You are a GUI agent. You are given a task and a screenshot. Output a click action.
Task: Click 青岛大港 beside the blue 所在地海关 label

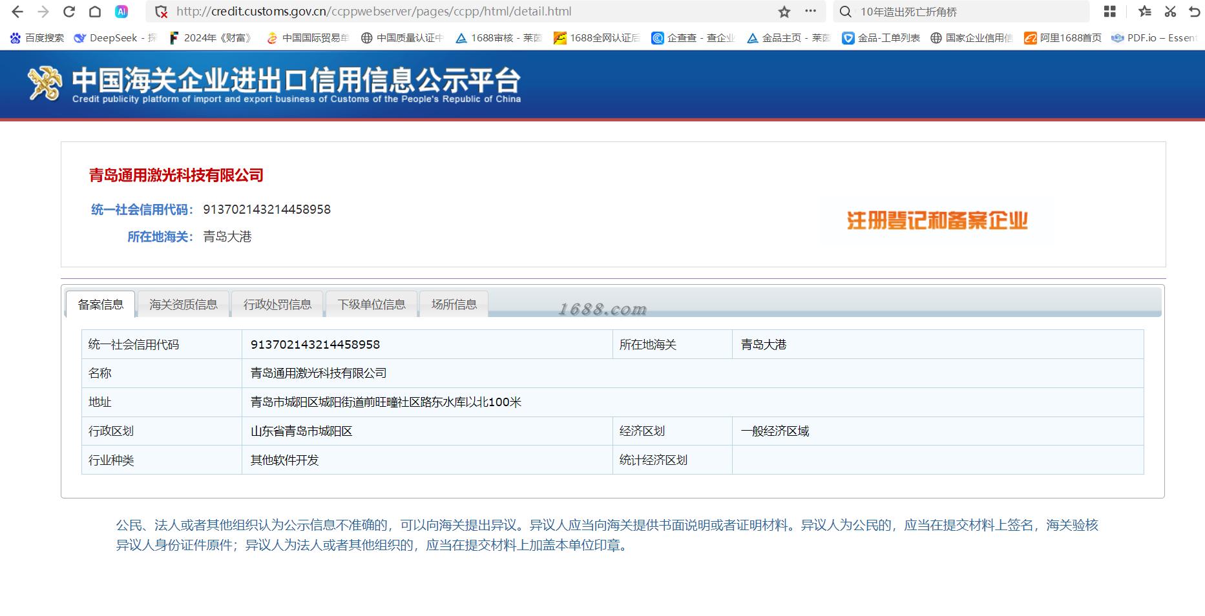(x=227, y=236)
